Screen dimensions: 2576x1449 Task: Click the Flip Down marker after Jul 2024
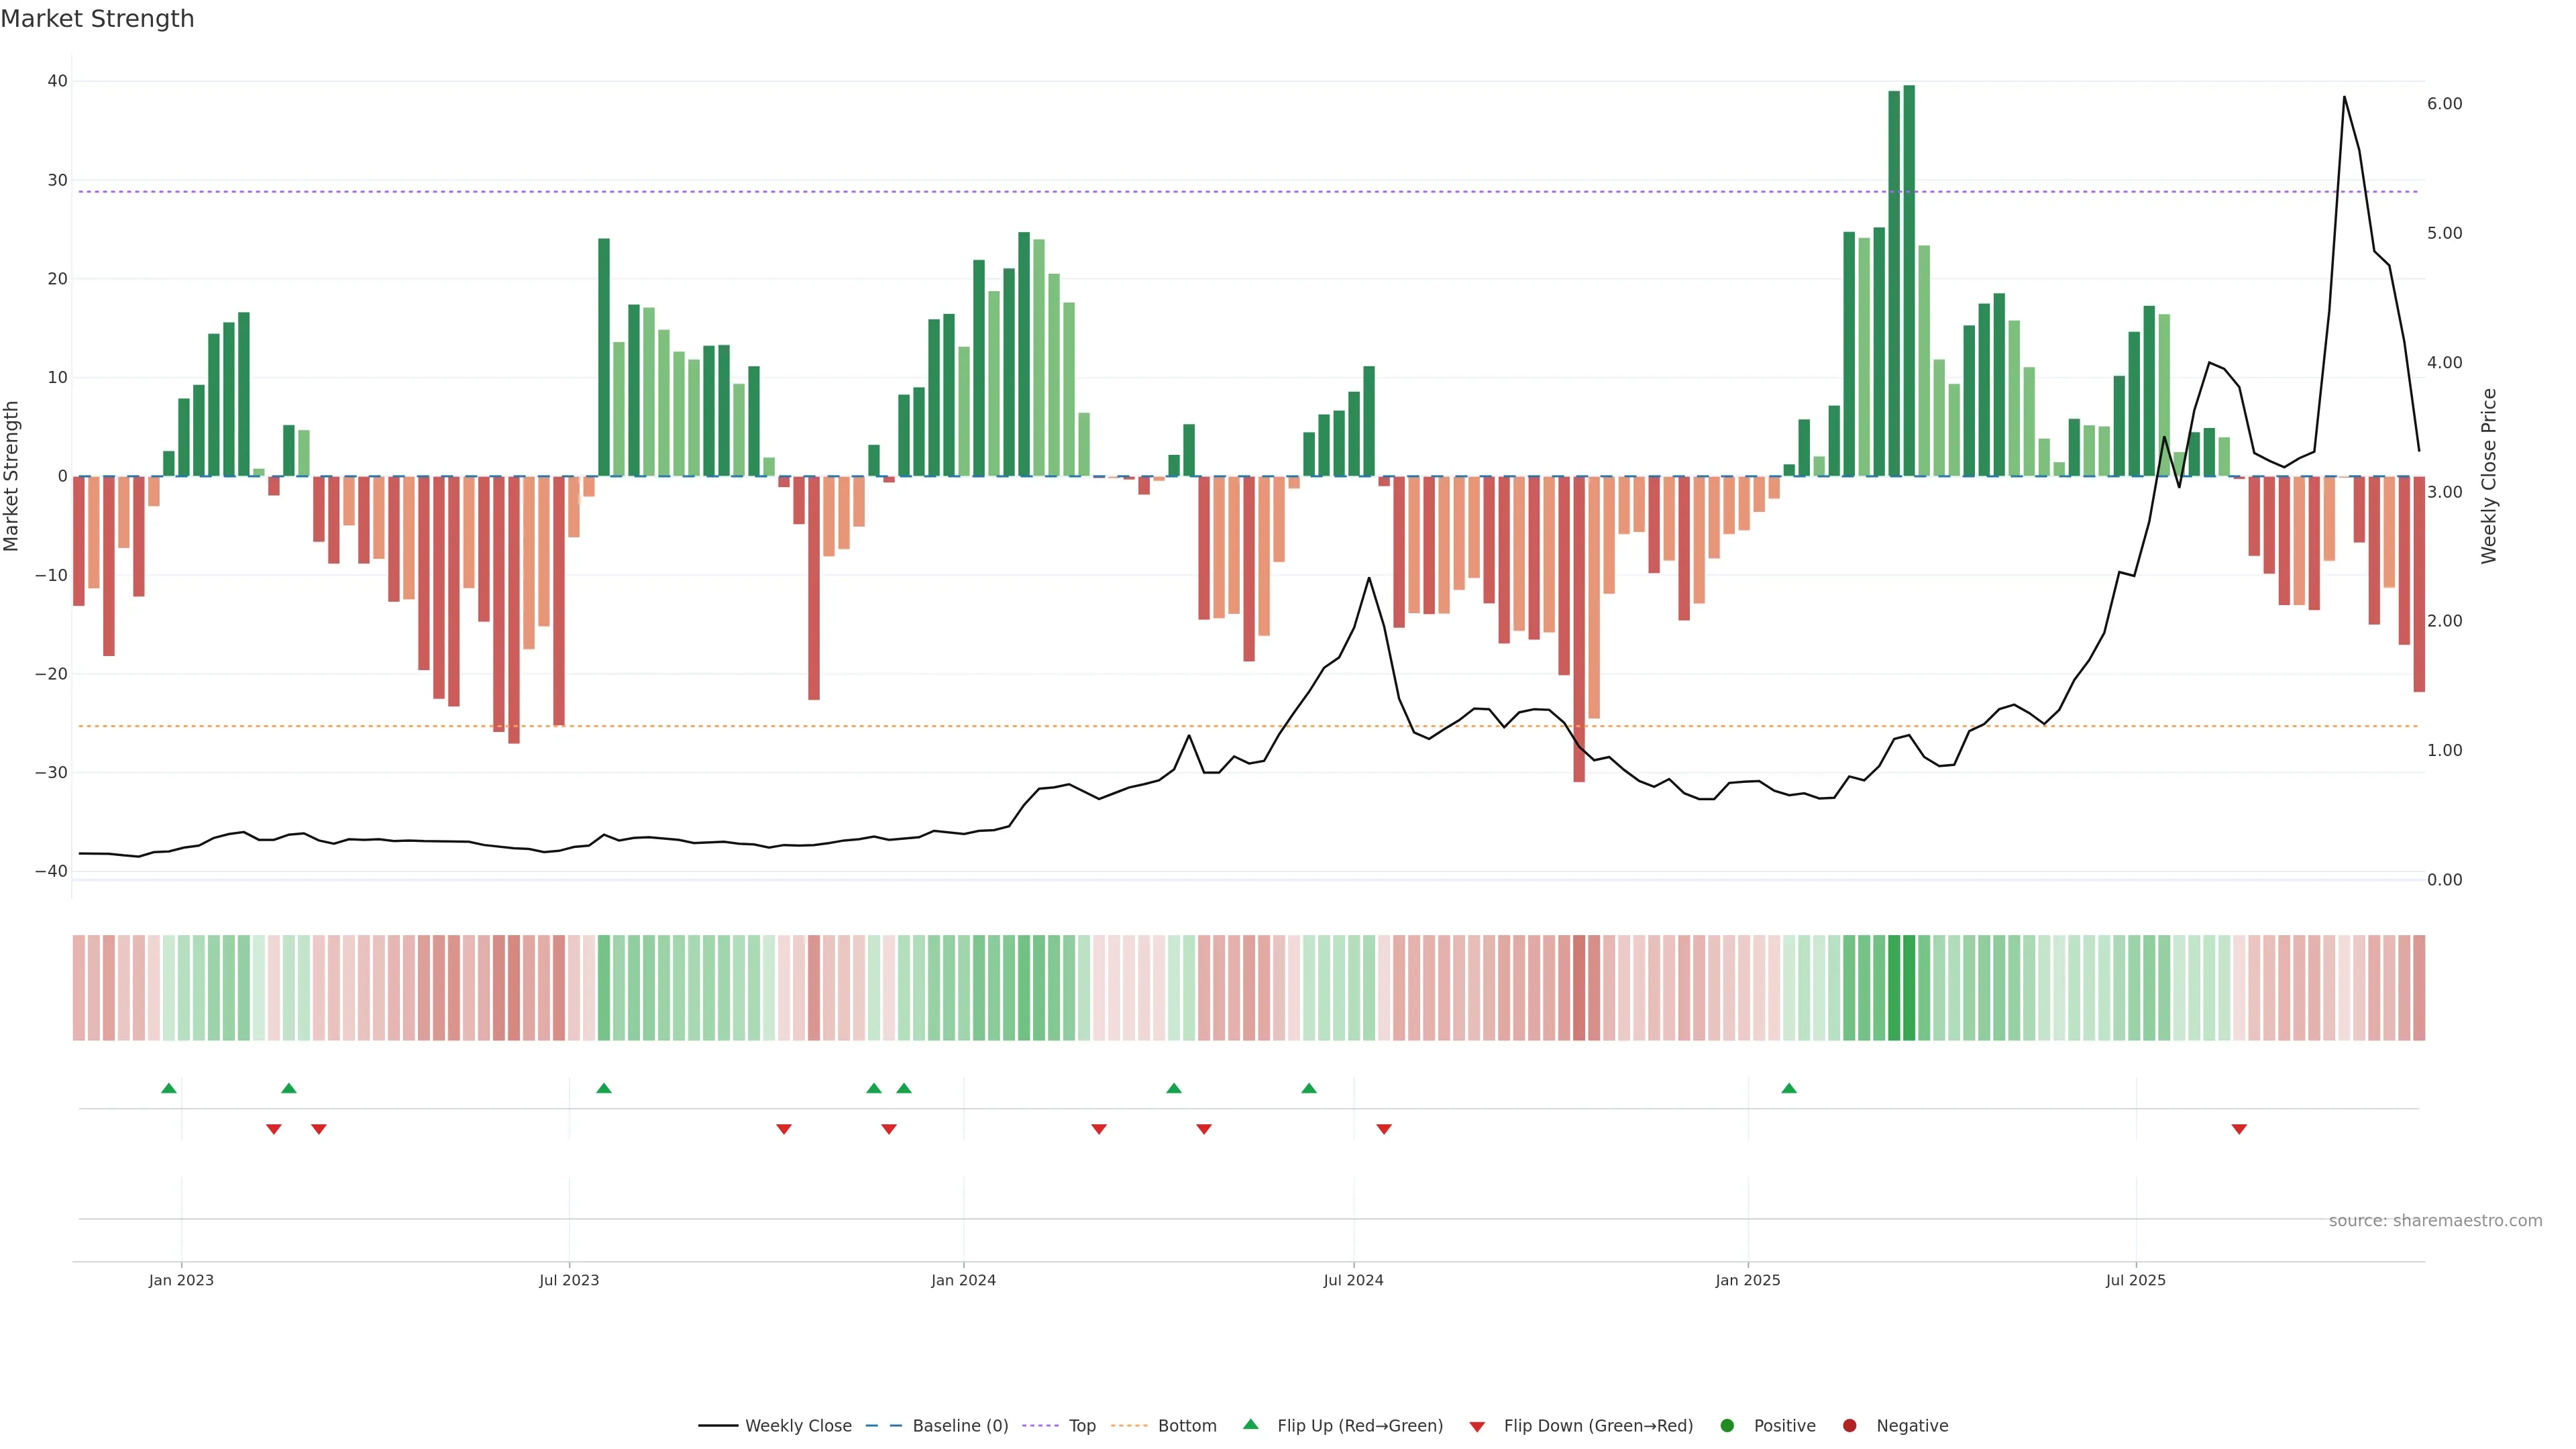click(x=1384, y=1129)
